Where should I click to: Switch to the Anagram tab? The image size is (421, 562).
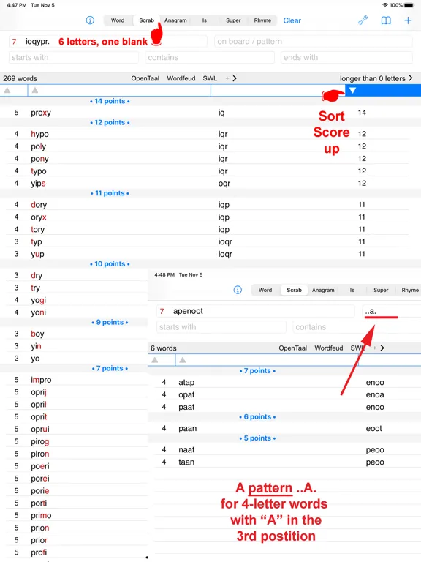point(175,20)
